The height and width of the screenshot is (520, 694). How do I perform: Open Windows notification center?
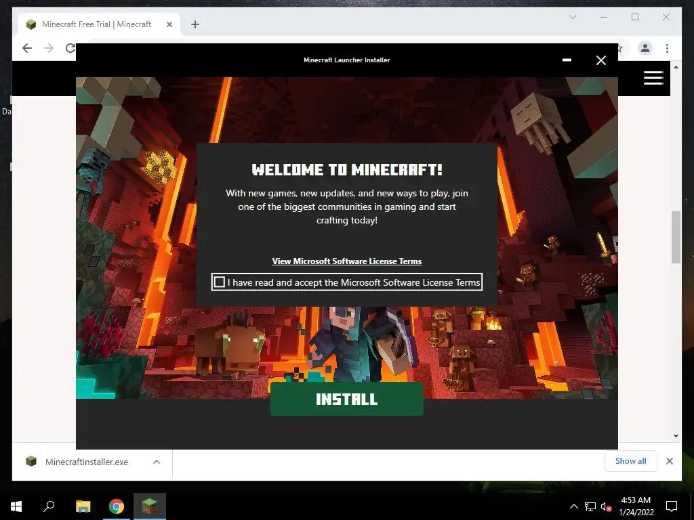coord(672,506)
